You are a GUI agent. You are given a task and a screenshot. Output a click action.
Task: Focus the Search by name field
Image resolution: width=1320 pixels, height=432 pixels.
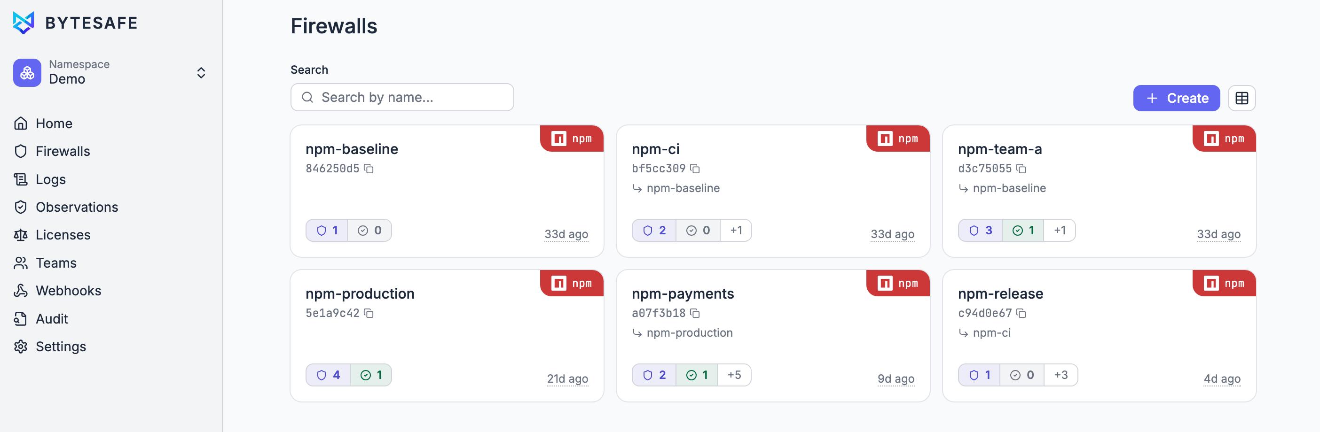[402, 97]
